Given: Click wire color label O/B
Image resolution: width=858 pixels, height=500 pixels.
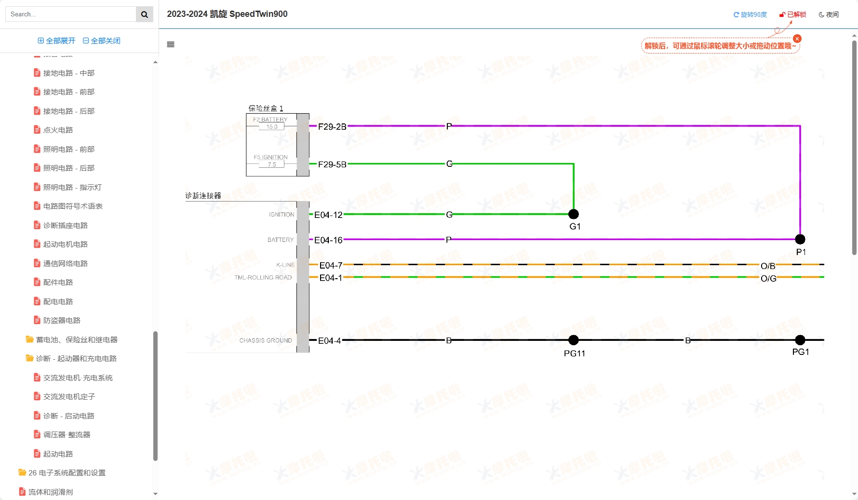Looking at the screenshot, I should (x=768, y=266).
